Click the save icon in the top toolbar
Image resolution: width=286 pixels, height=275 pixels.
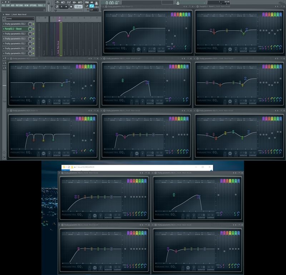(x=178, y=2)
